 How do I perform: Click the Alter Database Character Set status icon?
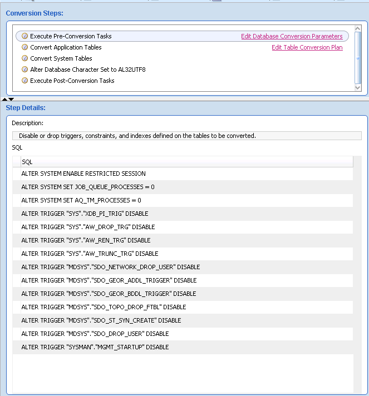pyautogui.click(x=24, y=70)
